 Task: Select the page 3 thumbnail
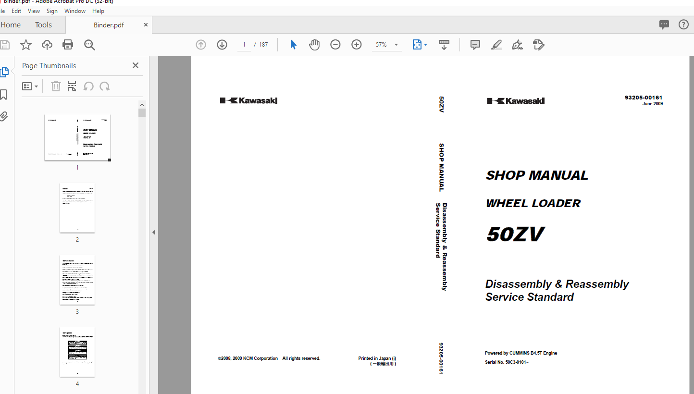click(77, 280)
